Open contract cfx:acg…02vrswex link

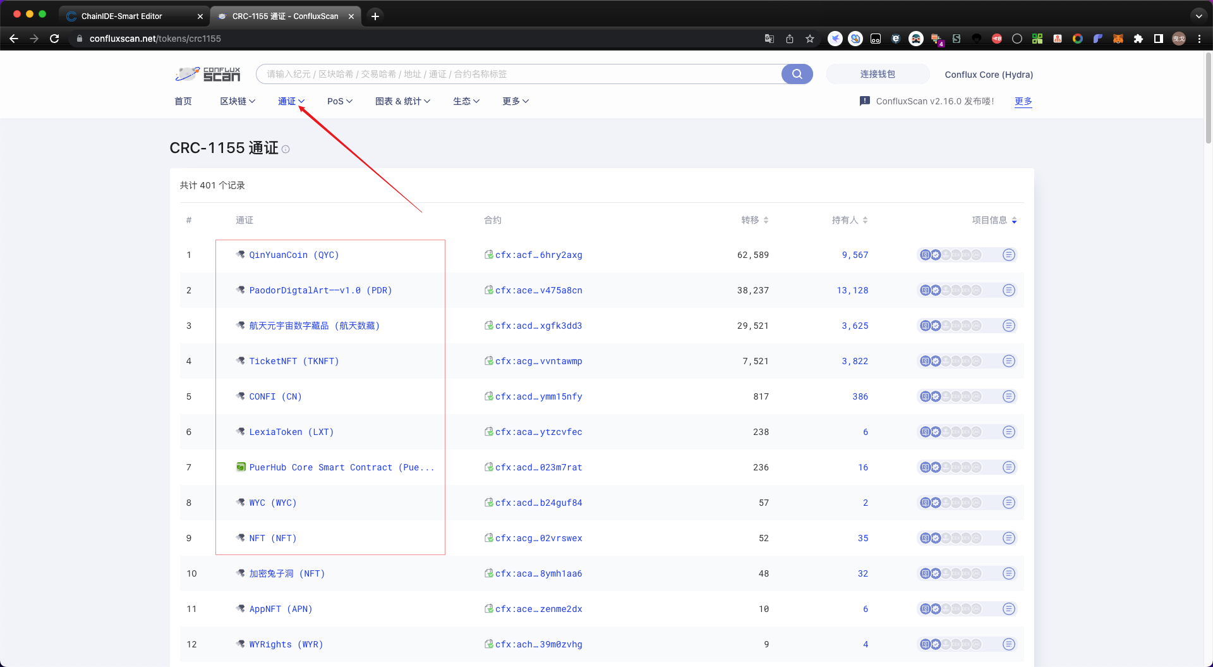pos(539,538)
